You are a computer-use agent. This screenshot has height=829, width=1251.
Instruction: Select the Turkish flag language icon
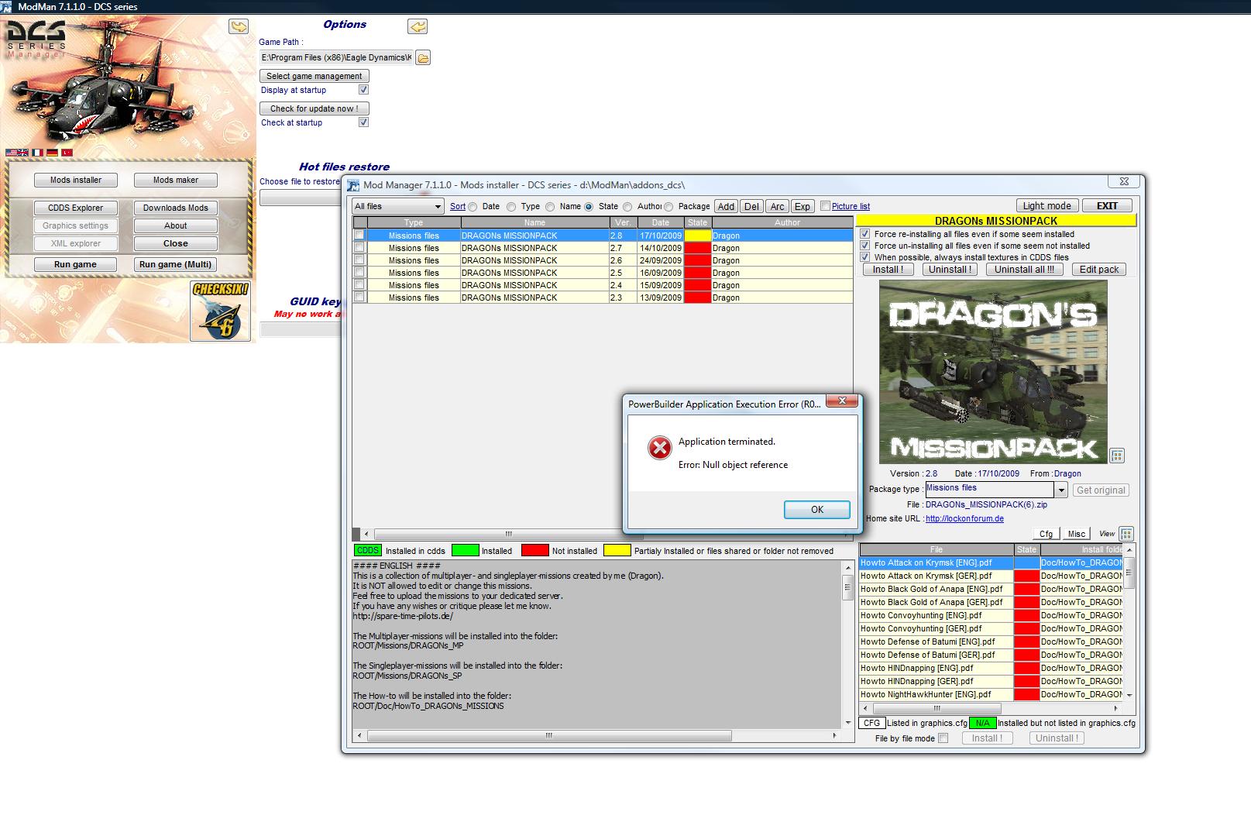(67, 153)
